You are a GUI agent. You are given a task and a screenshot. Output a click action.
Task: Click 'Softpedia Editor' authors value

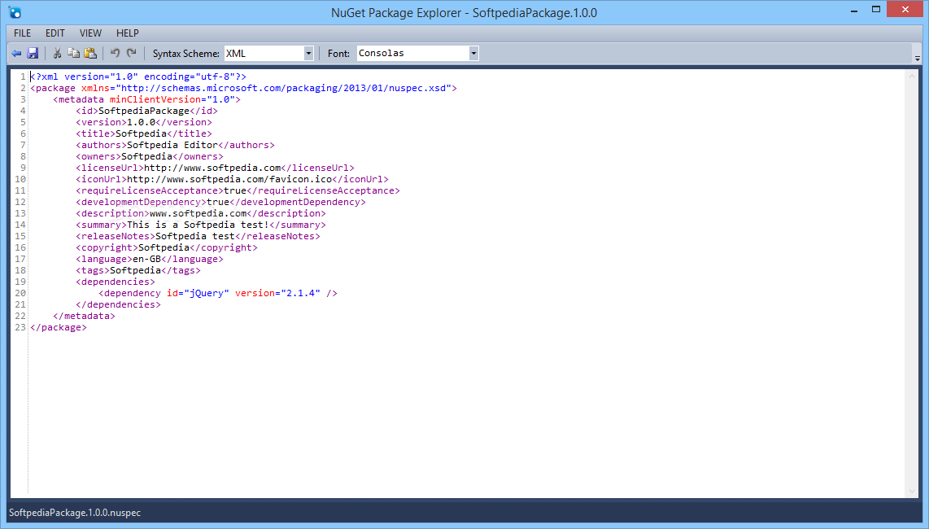[x=172, y=145]
